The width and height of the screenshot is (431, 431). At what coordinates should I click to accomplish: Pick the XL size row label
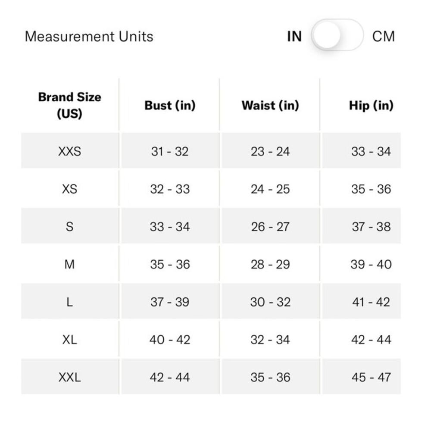69,340
